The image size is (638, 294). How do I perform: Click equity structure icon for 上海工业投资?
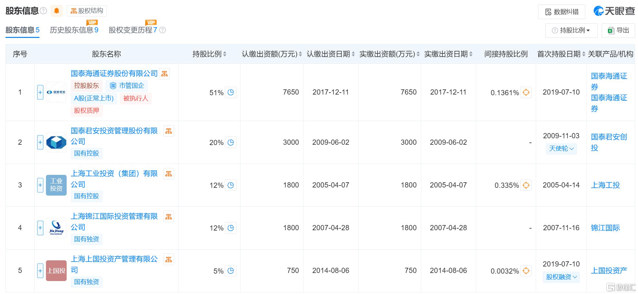click(x=169, y=174)
